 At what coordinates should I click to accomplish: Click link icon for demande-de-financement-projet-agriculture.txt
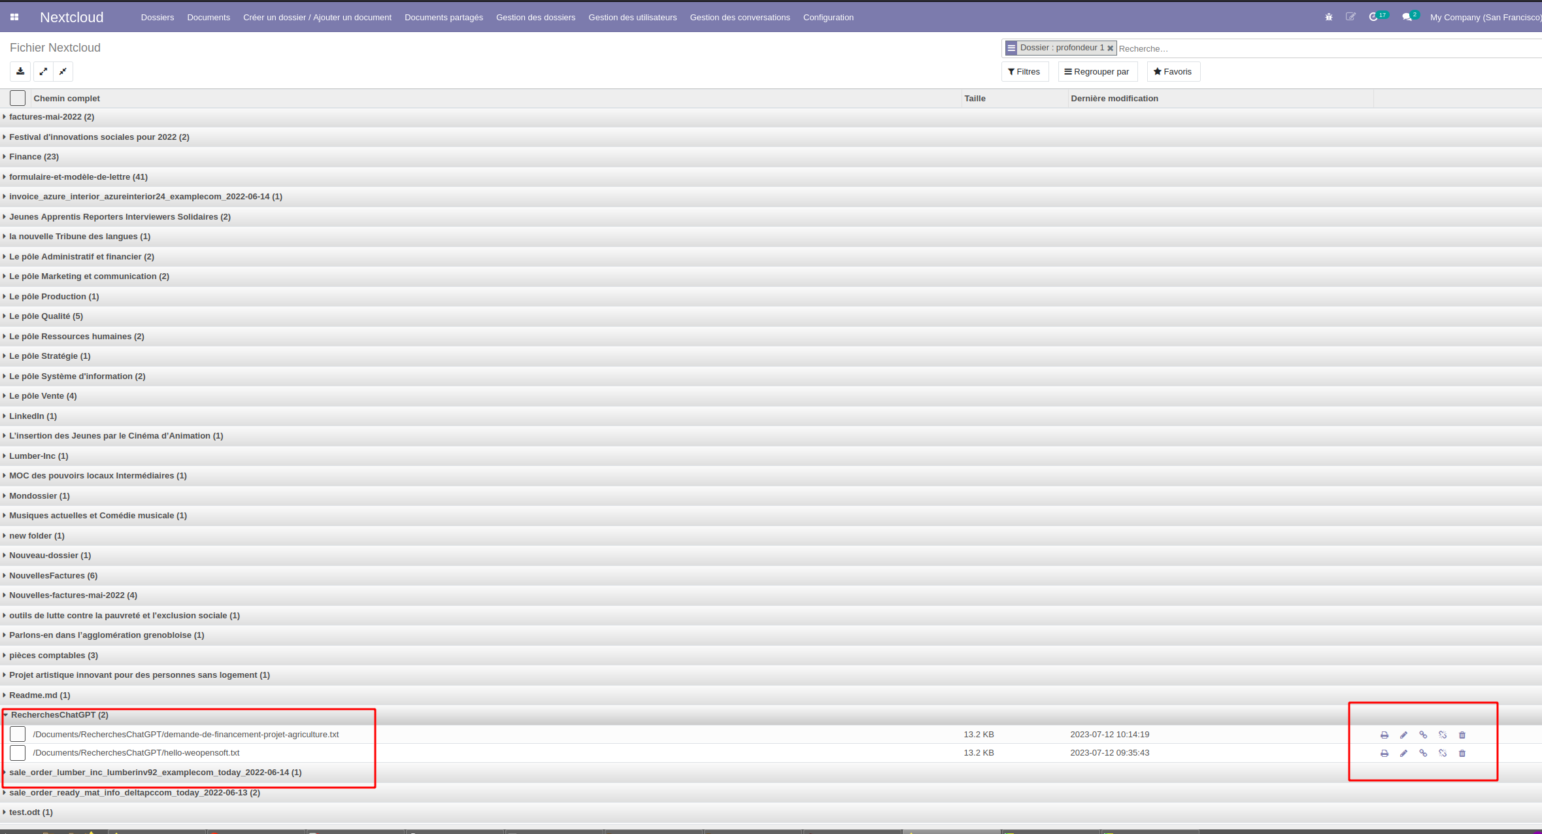click(x=1423, y=735)
